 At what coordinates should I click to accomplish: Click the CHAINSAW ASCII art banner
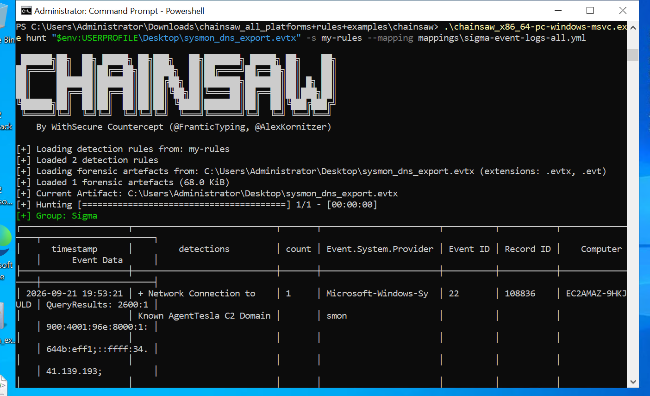[176, 85]
